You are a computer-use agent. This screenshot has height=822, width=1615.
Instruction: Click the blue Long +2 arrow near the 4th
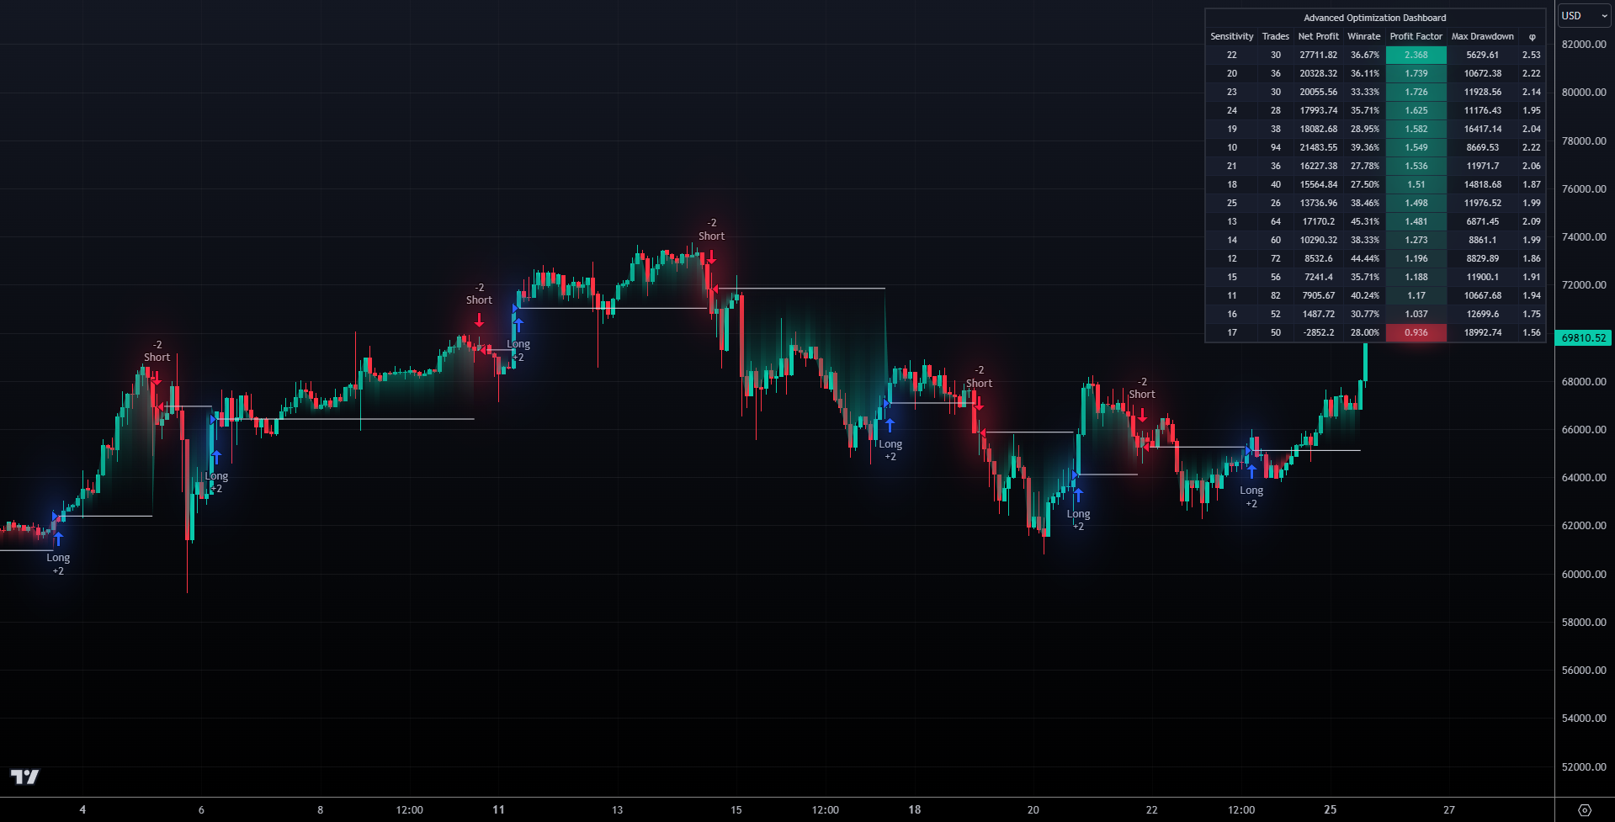[x=57, y=538]
